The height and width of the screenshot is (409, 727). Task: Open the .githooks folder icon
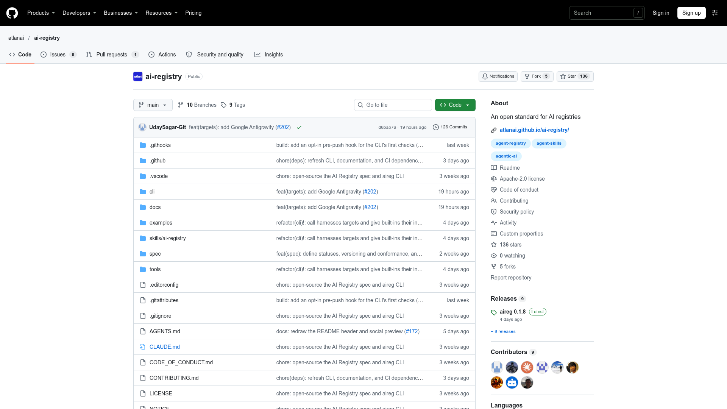click(x=143, y=145)
